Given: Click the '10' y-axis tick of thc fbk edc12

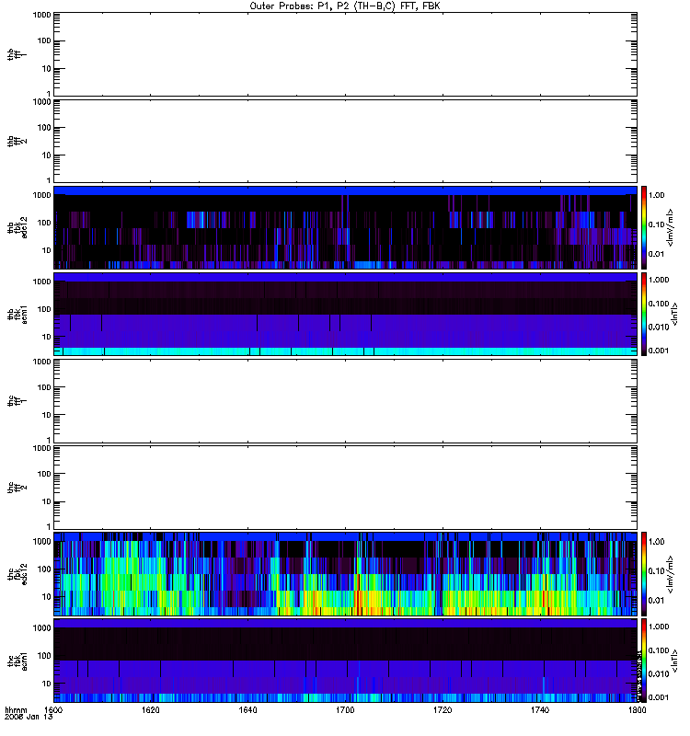Looking at the screenshot, I should tap(47, 596).
